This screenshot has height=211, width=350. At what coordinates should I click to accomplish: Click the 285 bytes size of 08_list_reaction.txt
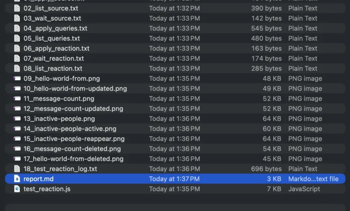coord(267,69)
